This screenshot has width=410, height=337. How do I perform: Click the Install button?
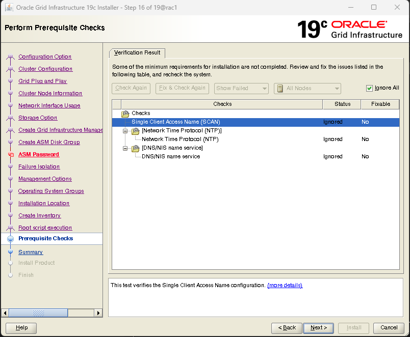pyautogui.click(x=354, y=328)
